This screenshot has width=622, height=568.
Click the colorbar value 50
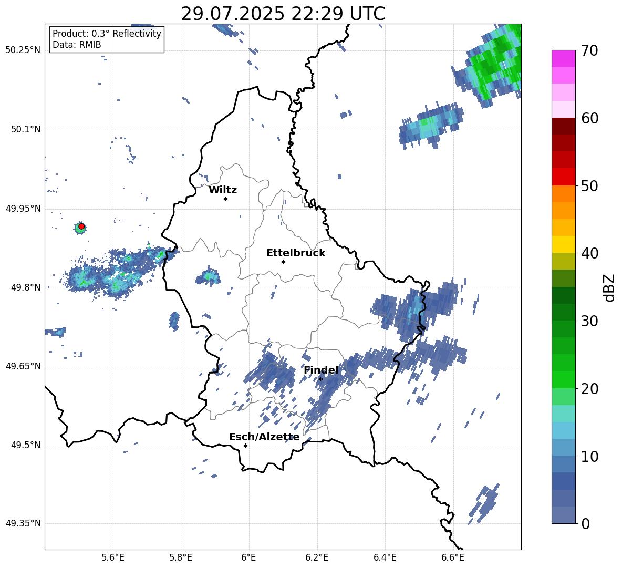[589, 185]
